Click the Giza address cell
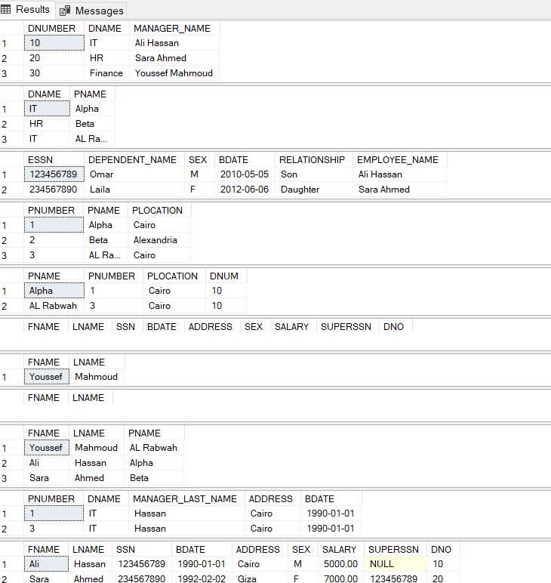Screen dimensions: 551x583 (x=248, y=579)
